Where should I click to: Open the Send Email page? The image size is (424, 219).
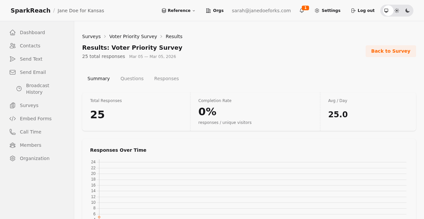pyautogui.click(x=33, y=72)
